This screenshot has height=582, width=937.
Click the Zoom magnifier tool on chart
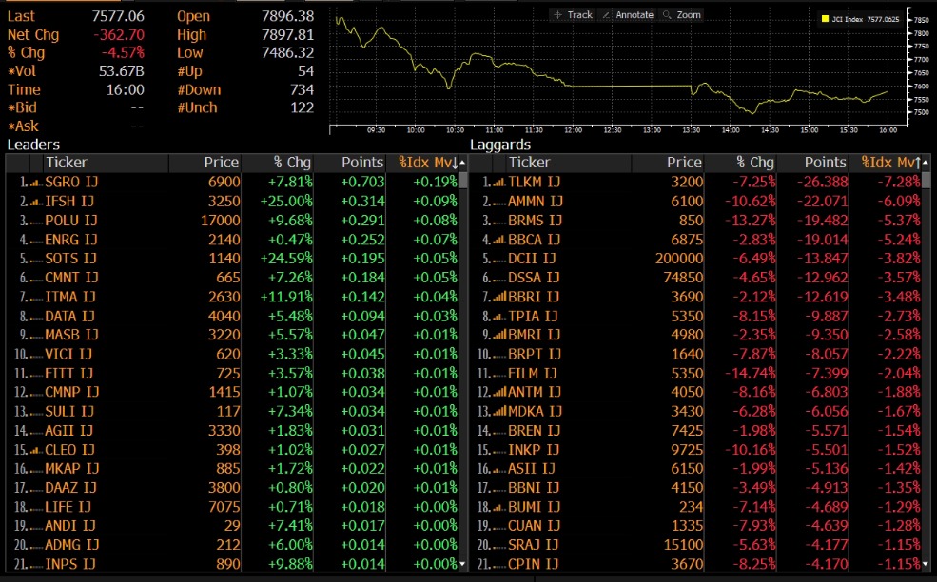[682, 15]
